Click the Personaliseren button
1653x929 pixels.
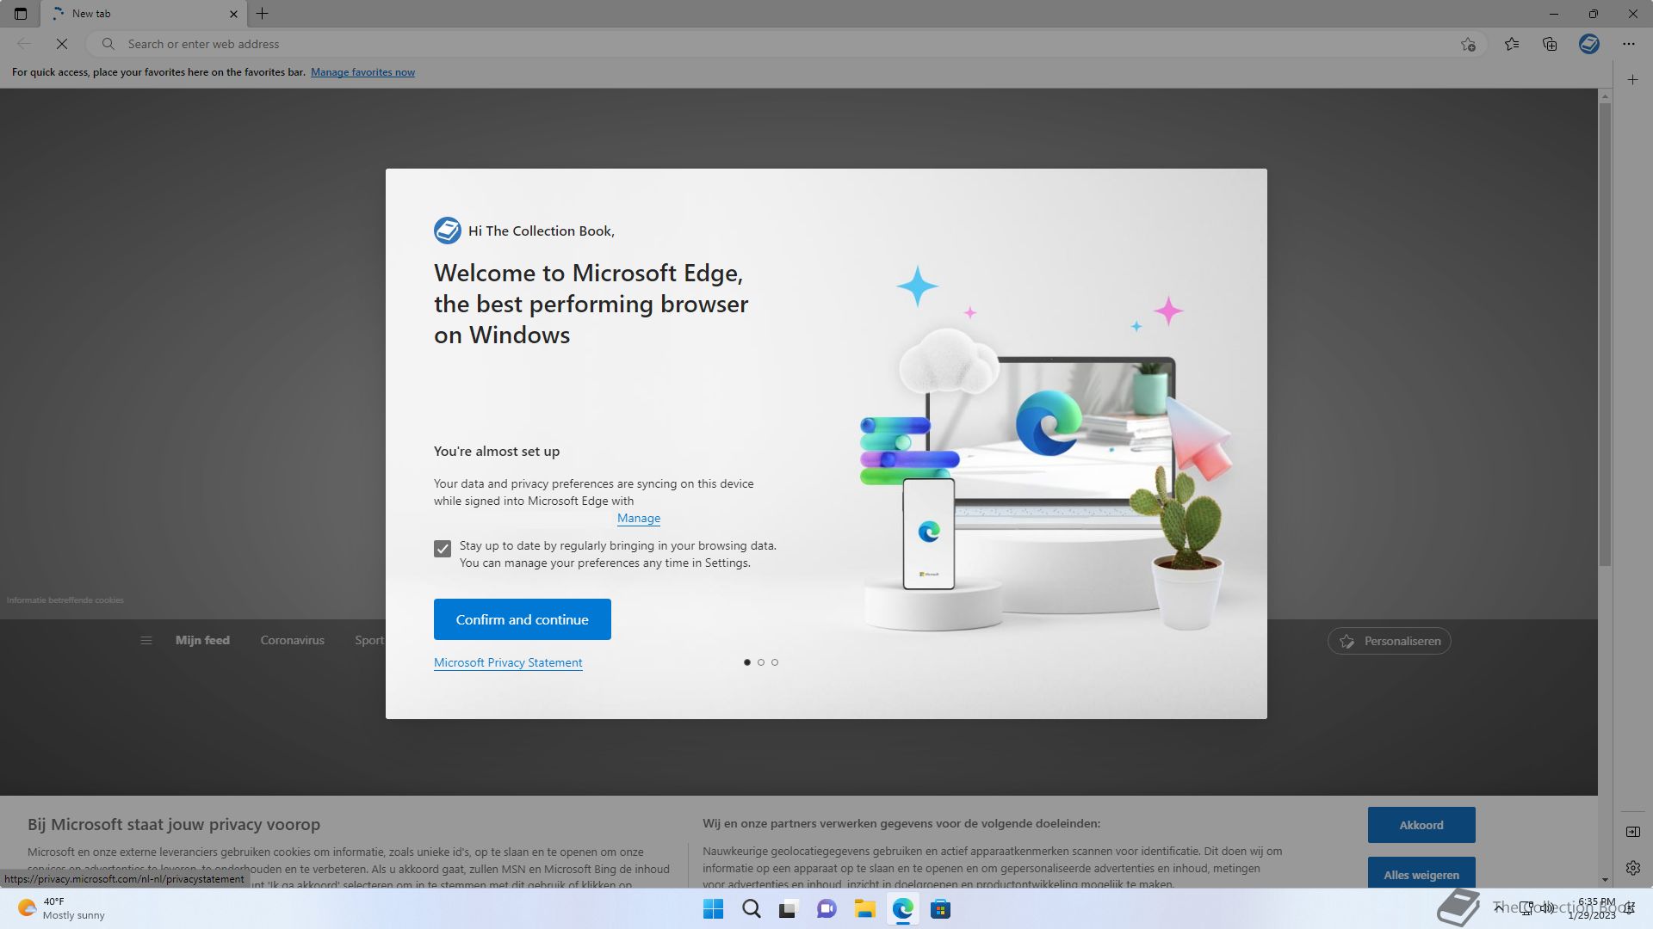pyautogui.click(x=1390, y=641)
